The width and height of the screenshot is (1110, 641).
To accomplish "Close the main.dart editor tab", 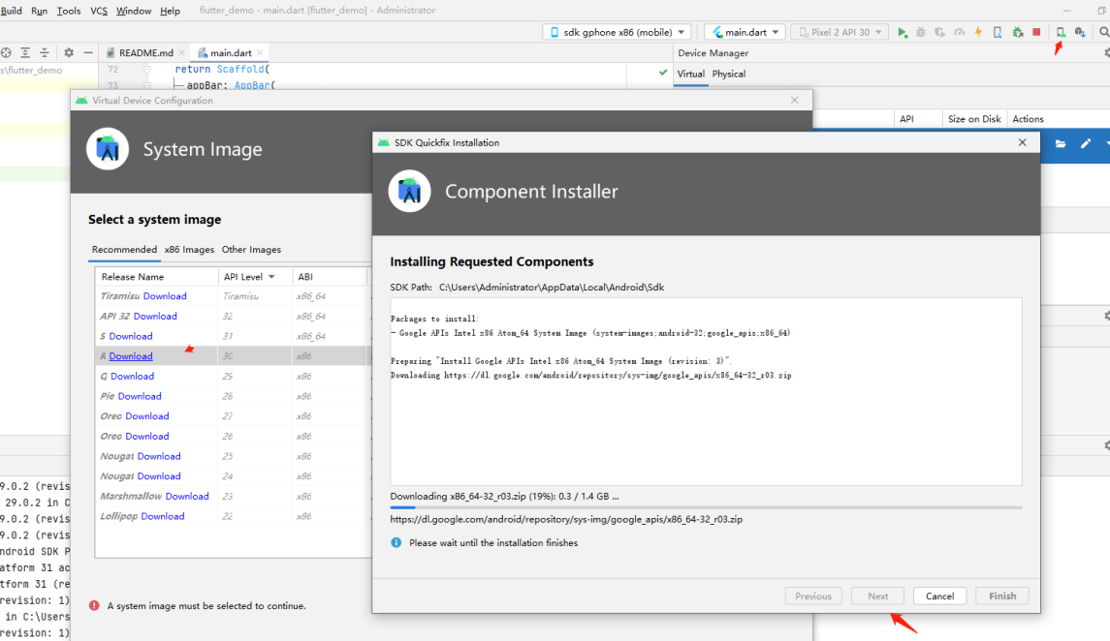I will [260, 53].
